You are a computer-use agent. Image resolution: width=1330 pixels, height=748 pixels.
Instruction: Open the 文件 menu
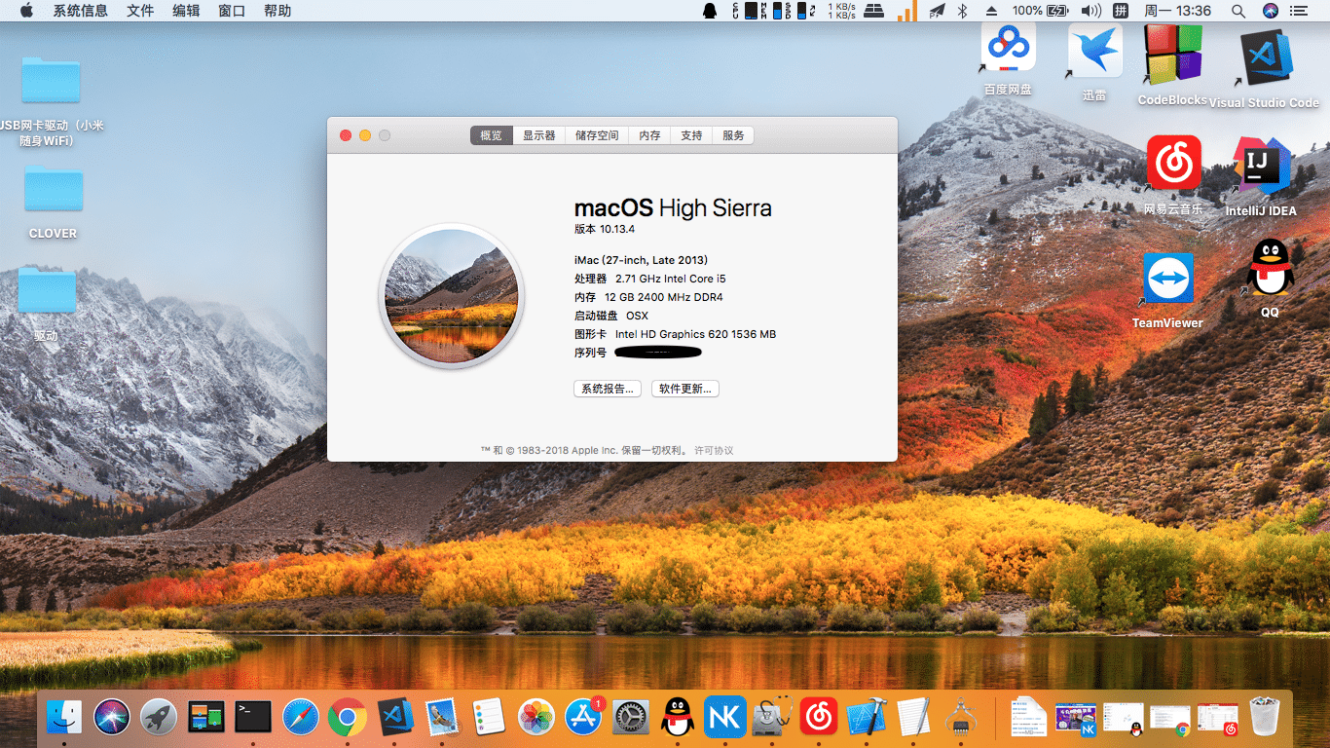[140, 11]
